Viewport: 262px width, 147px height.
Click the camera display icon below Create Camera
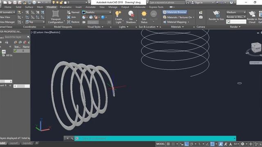201,17
